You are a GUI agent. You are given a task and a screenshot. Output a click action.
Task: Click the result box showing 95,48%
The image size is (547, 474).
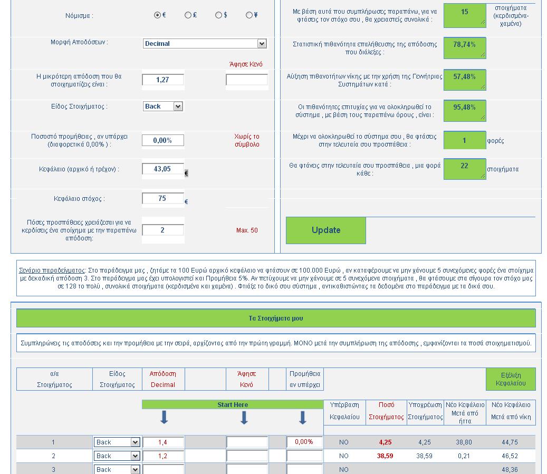[465, 111]
